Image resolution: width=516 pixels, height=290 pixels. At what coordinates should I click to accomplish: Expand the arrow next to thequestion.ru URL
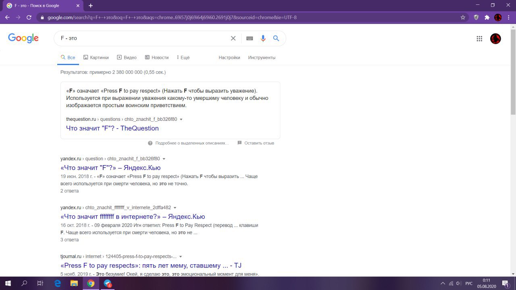pos(181,120)
